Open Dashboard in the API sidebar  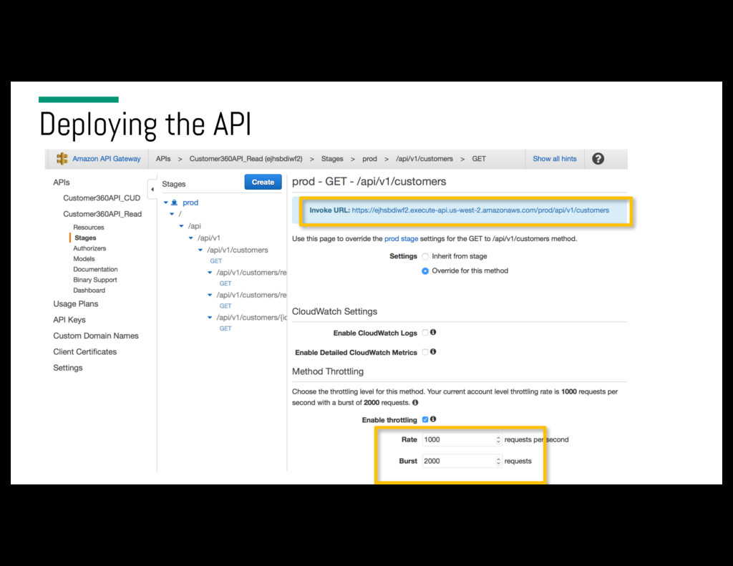(89, 291)
